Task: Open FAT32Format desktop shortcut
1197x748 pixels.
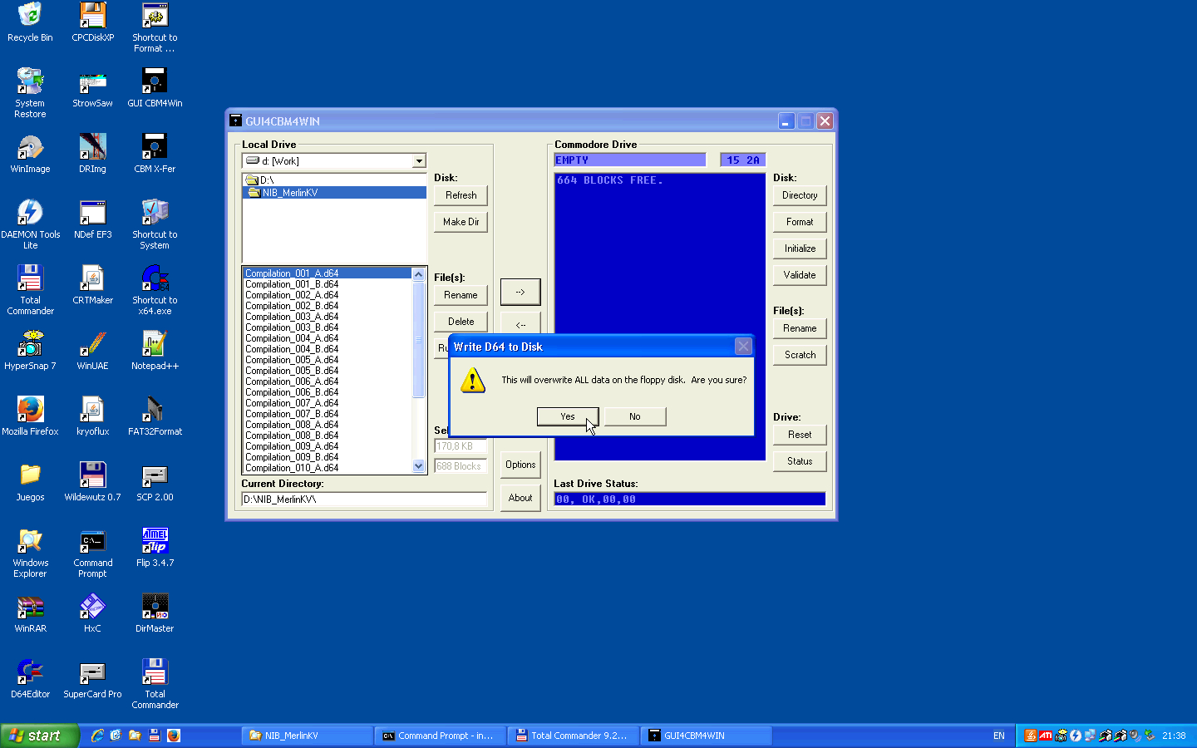Action: coord(155,416)
